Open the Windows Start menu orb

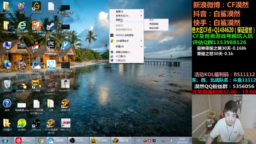(x=5, y=140)
